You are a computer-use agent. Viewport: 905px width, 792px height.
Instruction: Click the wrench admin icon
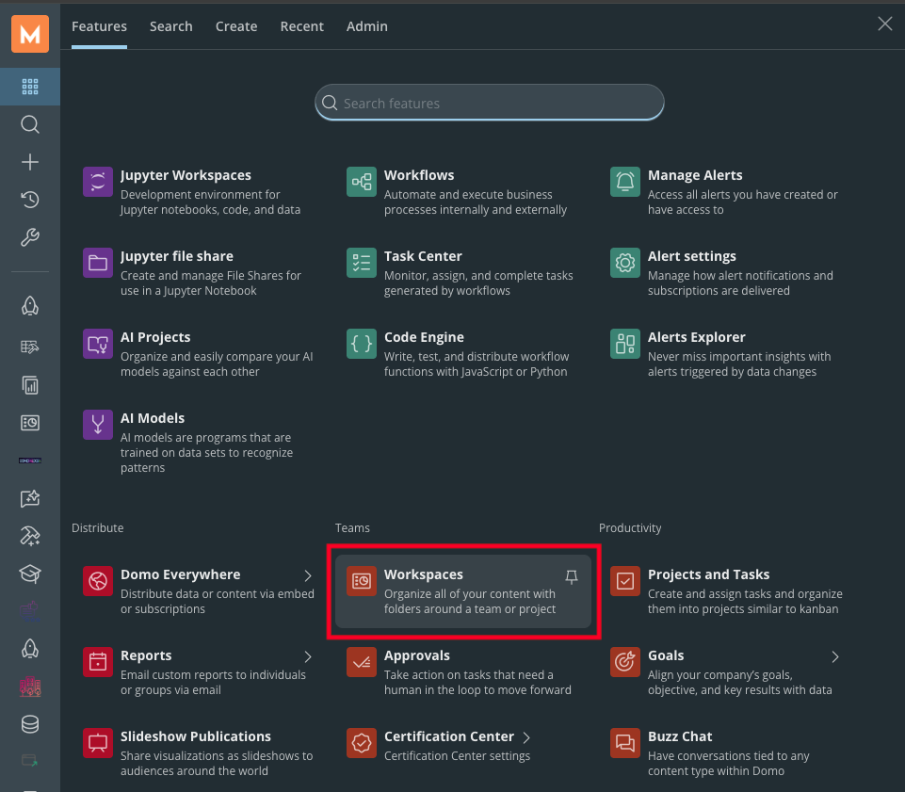point(30,237)
